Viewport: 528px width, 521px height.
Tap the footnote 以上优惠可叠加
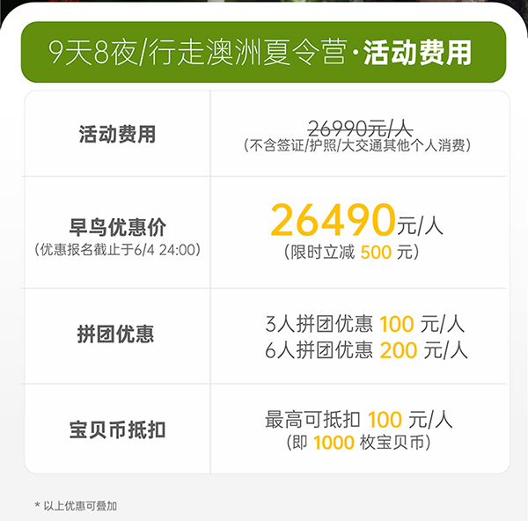pos(76,506)
